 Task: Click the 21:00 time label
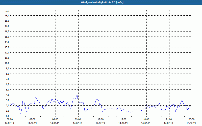point(169,119)
